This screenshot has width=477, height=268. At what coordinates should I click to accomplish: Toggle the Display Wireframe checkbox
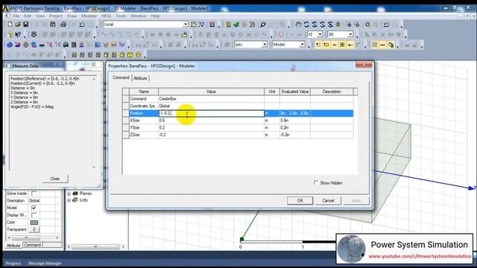pyautogui.click(x=34, y=215)
